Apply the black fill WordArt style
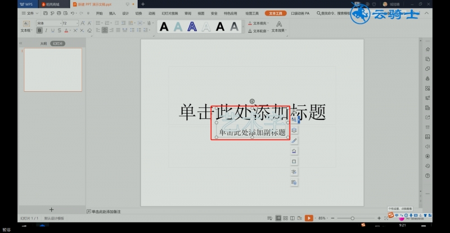This screenshot has width=450, height=233. coord(164,26)
